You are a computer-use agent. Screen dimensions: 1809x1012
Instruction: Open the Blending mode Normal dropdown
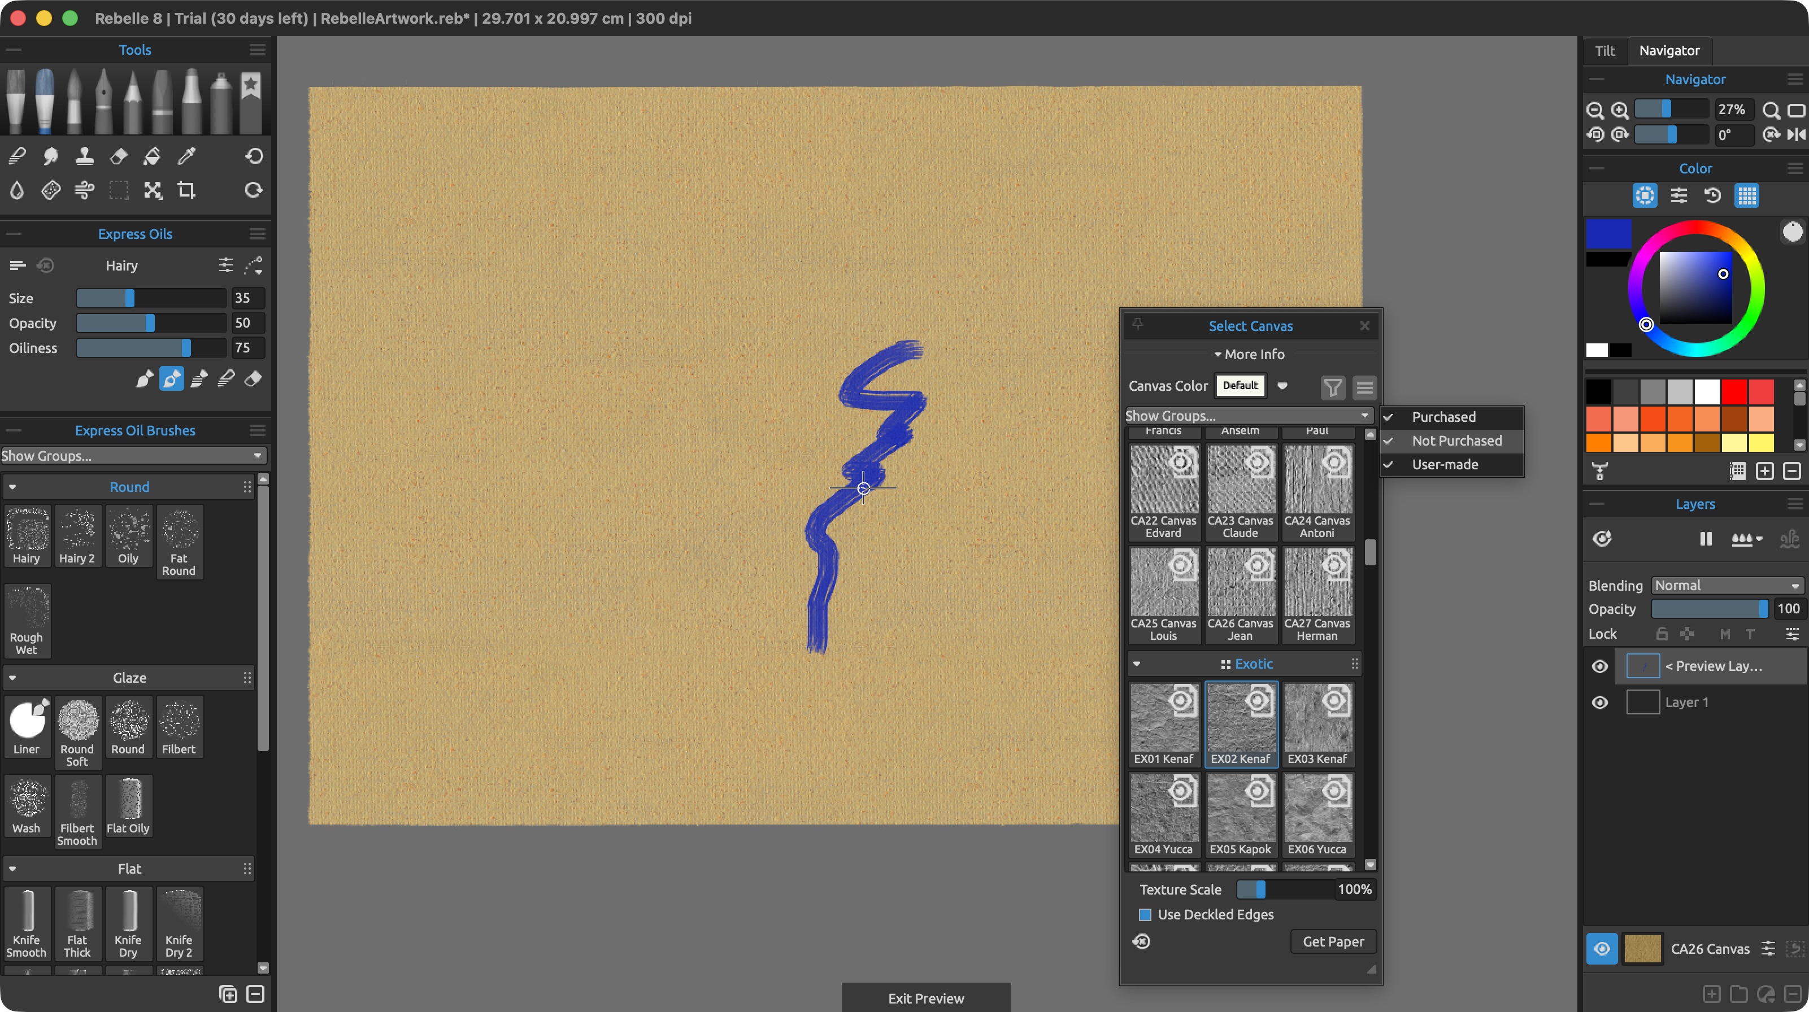[x=1727, y=585]
